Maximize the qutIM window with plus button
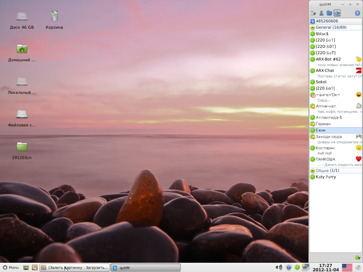The width and height of the screenshot is (363, 272). pyautogui.click(x=350, y=4)
